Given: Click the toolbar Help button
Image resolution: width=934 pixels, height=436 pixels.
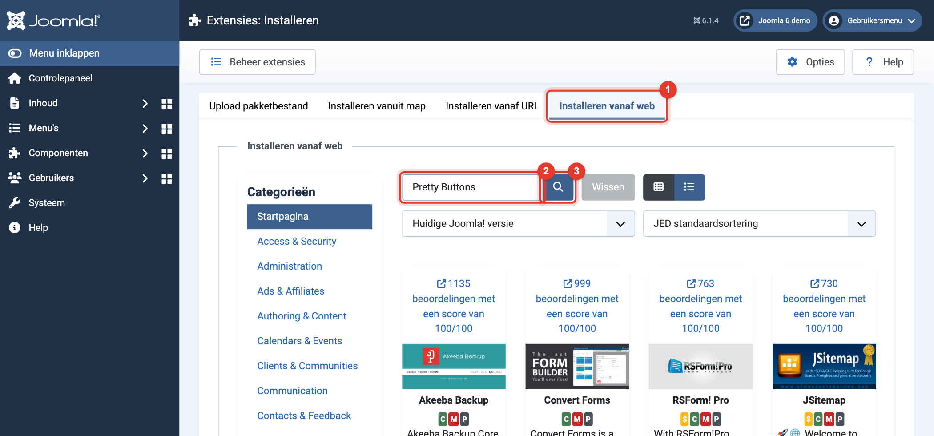Looking at the screenshot, I should coord(883,62).
